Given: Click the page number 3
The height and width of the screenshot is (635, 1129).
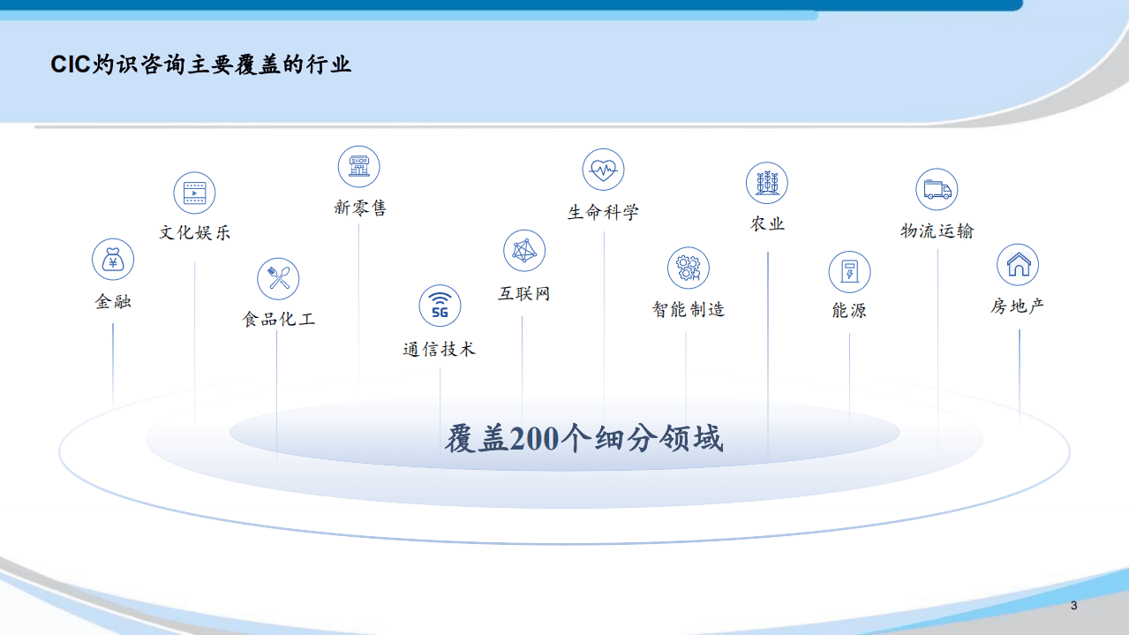Looking at the screenshot, I should tap(1073, 606).
